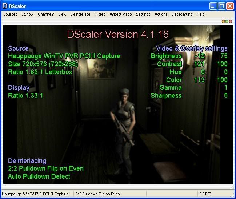Image resolution: width=236 pixels, height=199 pixels.
Task: Open the Settings menu
Action: click(143, 14)
